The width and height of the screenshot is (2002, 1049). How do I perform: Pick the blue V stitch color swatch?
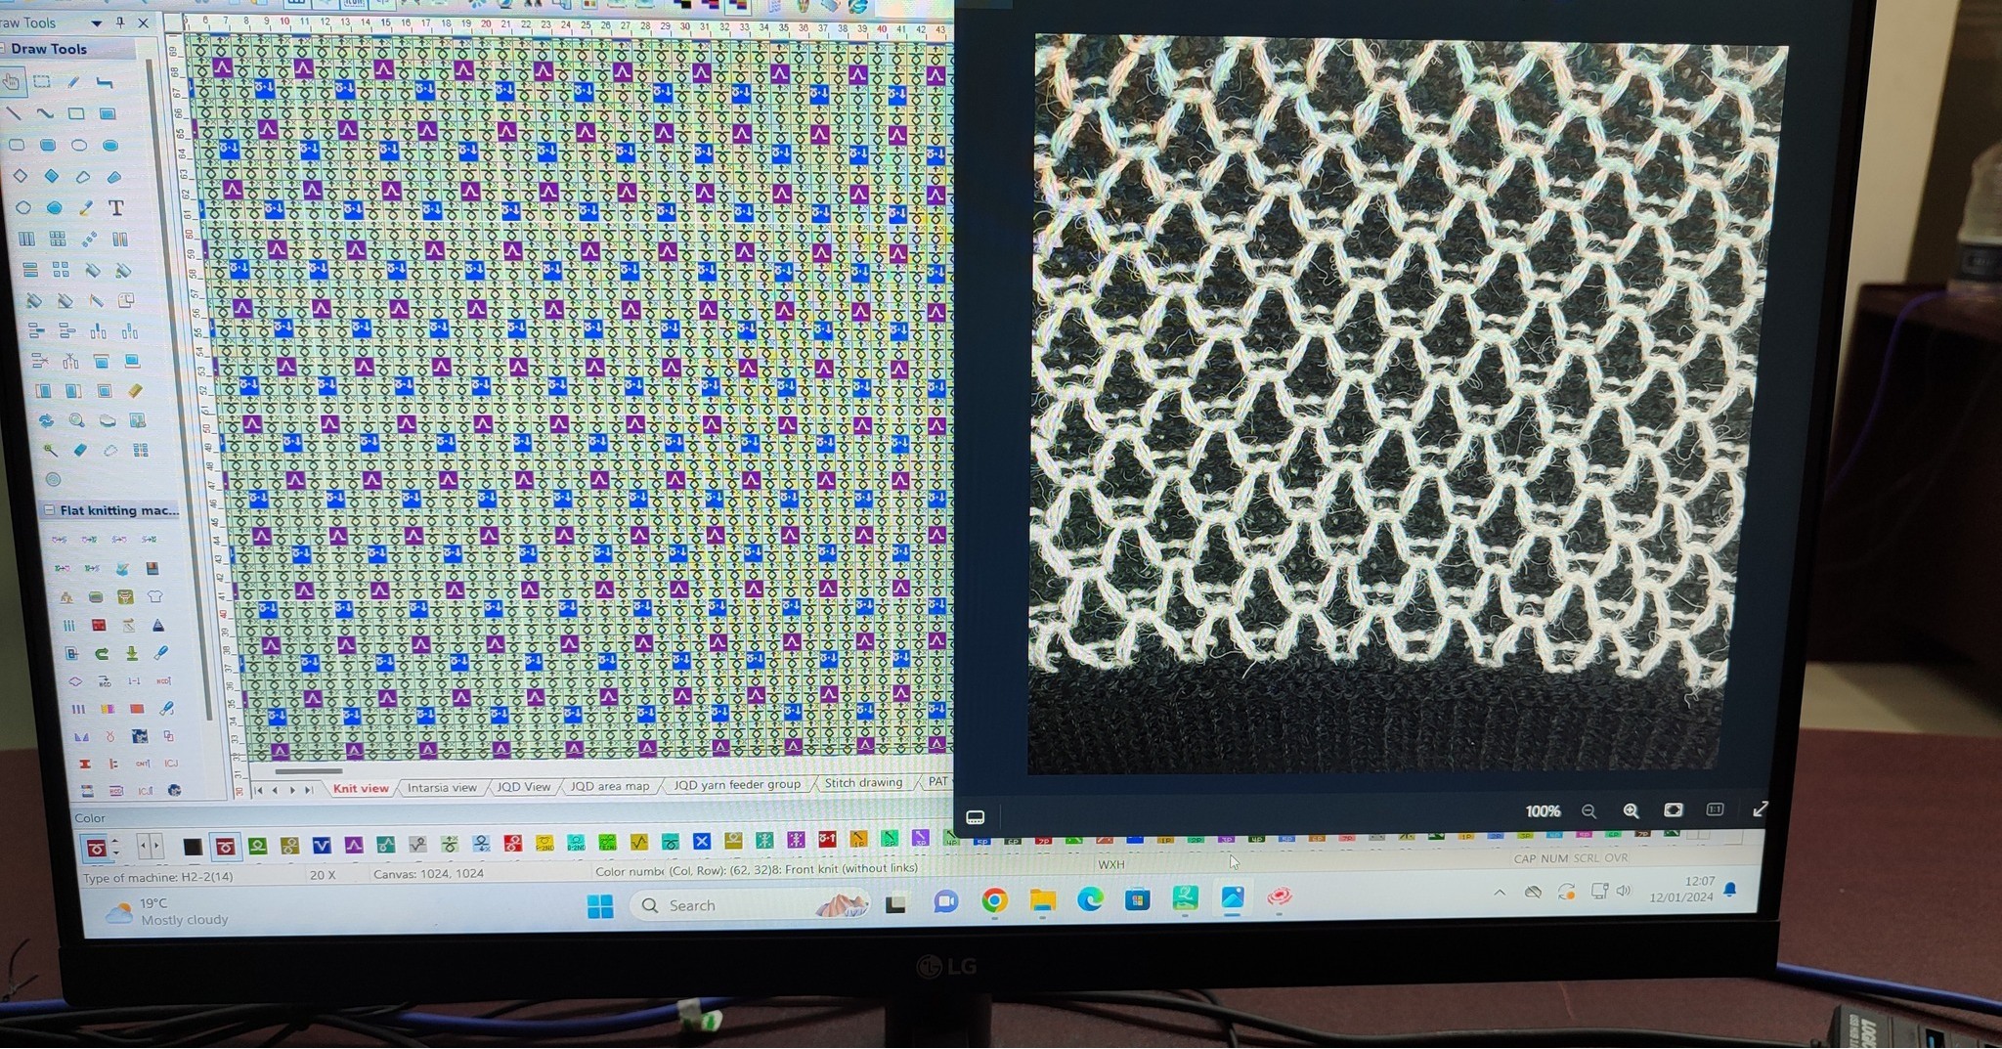pos(322,846)
